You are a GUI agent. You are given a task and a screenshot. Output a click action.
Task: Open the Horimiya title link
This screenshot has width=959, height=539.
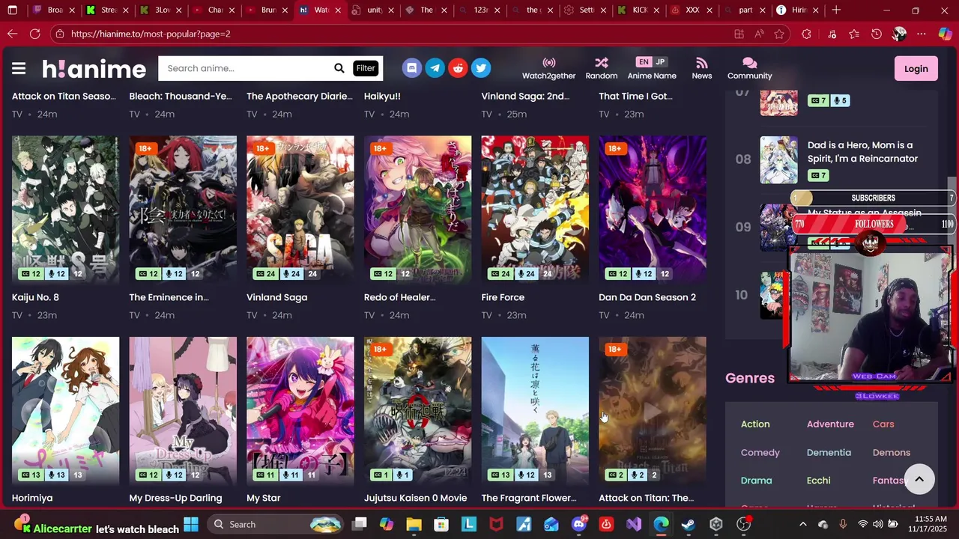click(32, 498)
